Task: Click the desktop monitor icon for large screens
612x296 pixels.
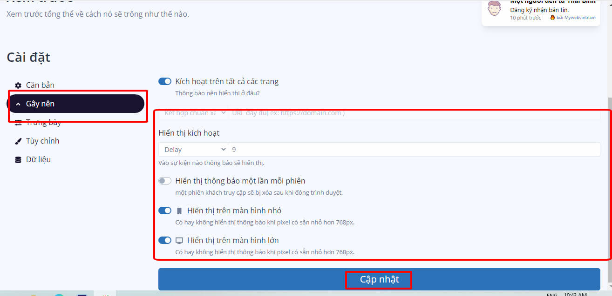Action: (x=179, y=241)
